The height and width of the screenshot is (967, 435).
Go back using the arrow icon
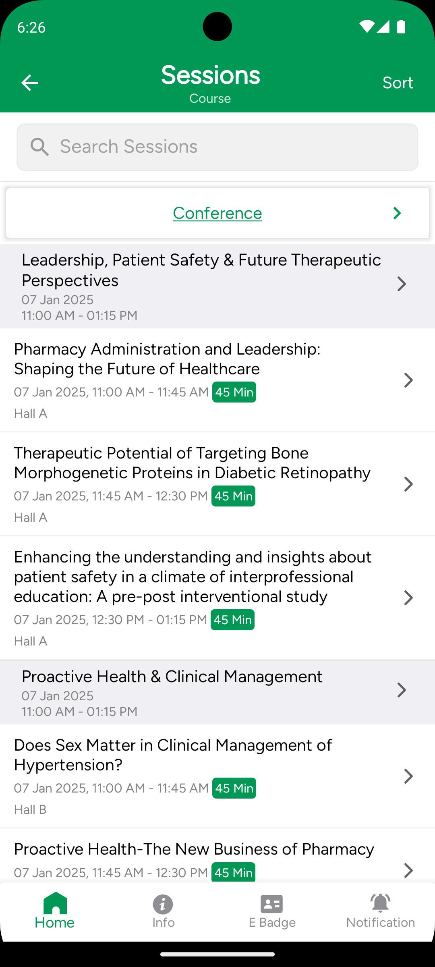29,83
